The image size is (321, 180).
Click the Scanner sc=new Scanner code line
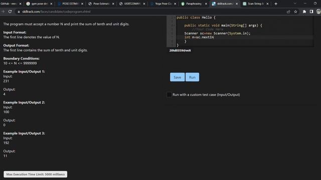point(217,33)
